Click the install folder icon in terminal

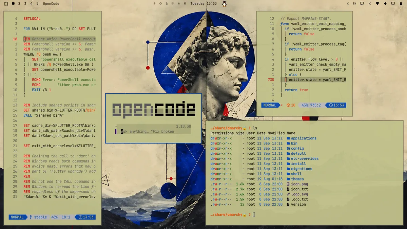[288, 164]
